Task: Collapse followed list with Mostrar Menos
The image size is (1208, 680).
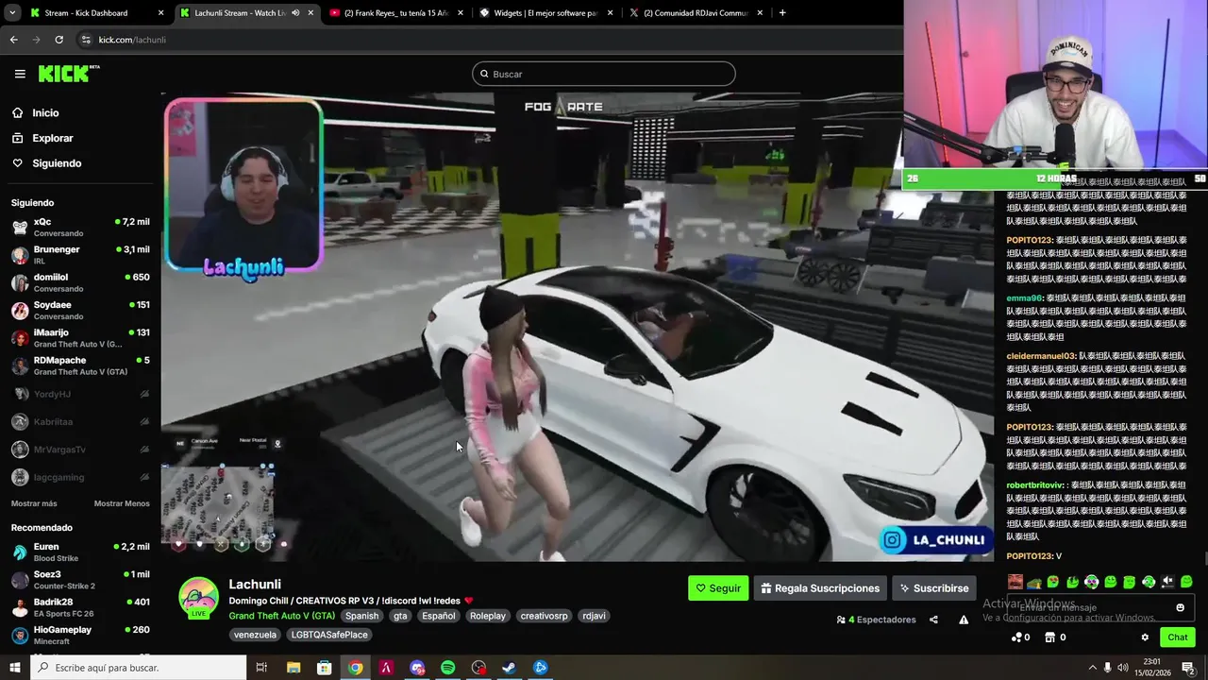Action: pos(122,503)
